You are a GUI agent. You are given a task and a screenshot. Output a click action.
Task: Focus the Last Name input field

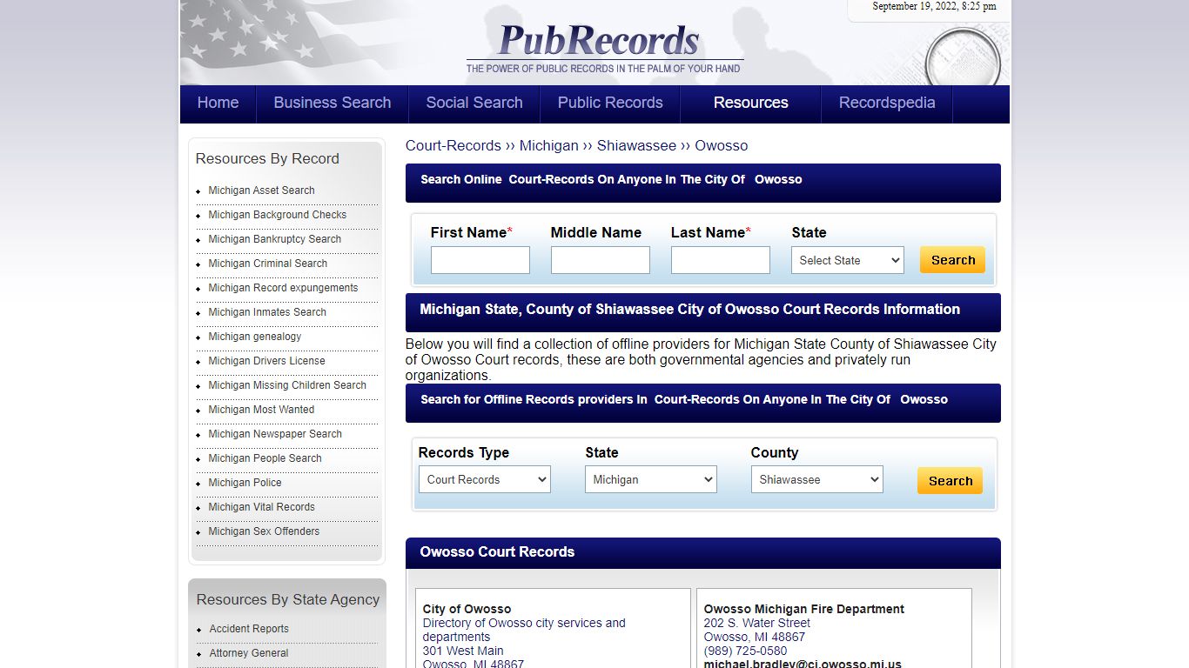pos(721,260)
